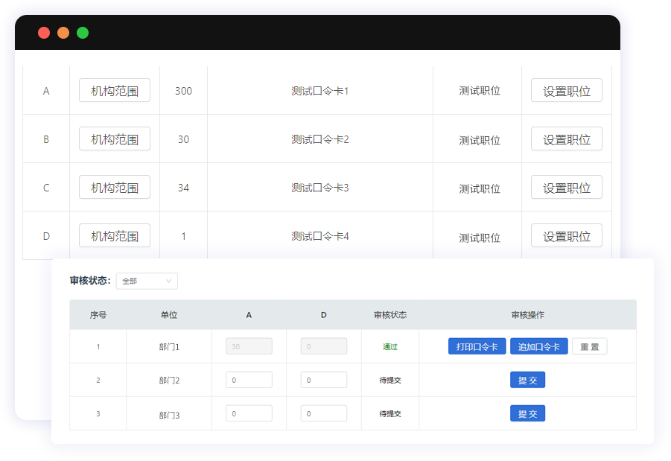
Task: Select 设置职位 for 测试口令卡4
Action: [x=566, y=235]
